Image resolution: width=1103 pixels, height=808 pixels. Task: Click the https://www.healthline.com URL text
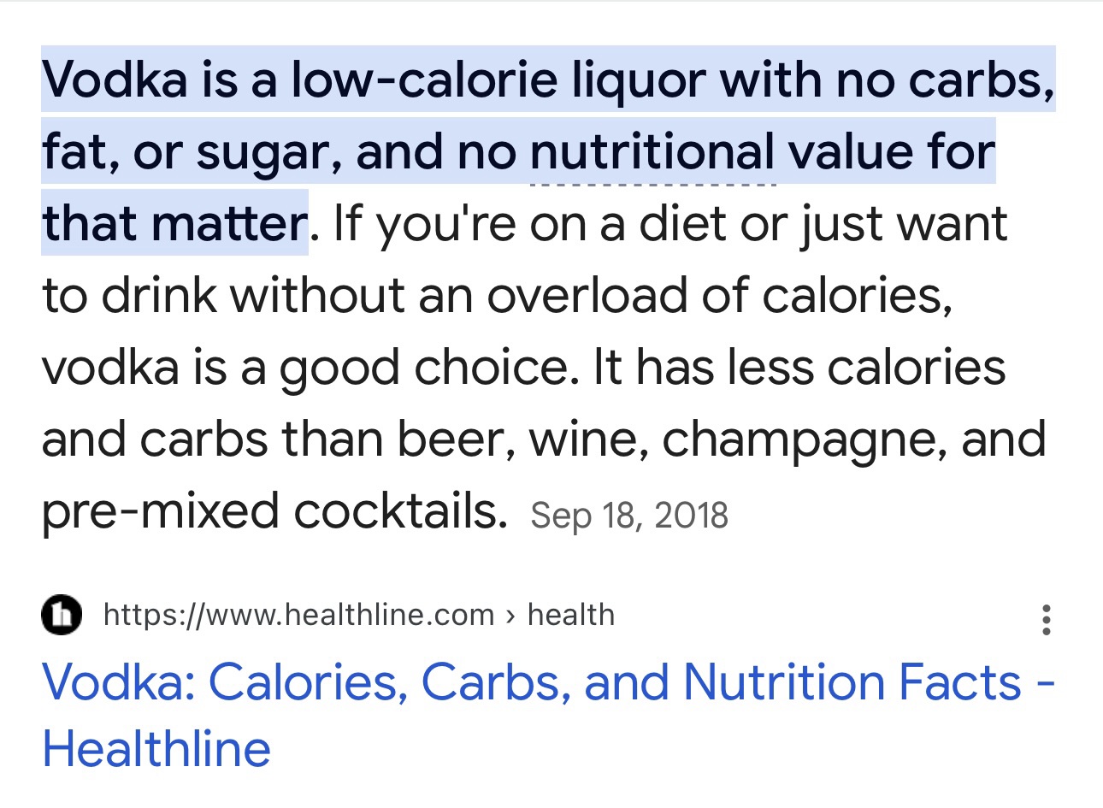(x=298, y=615)
